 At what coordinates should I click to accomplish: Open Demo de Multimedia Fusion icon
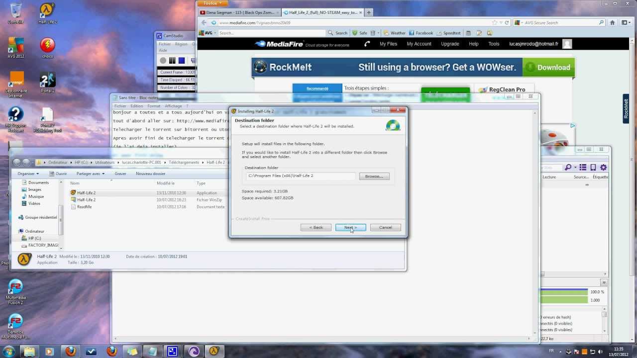point(15,327)
